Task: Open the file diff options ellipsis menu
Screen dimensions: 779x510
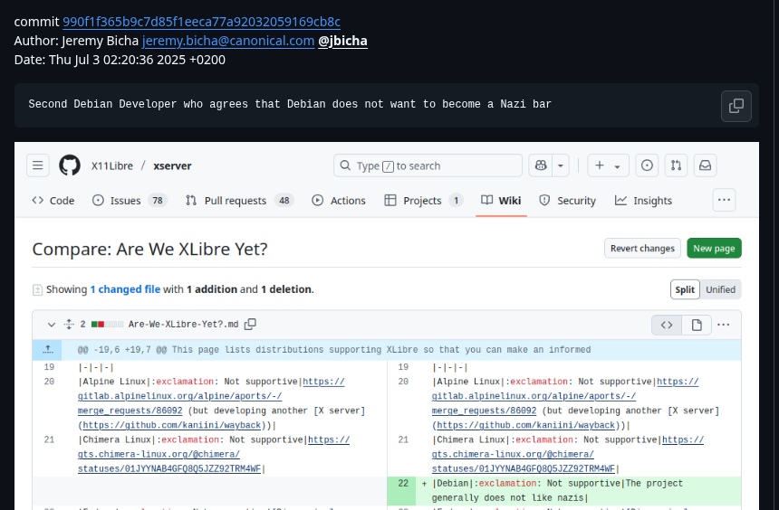Action: click(724, 325)
